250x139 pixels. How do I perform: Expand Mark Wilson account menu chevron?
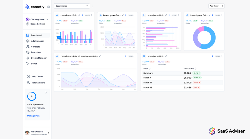[x=48, y=133]
